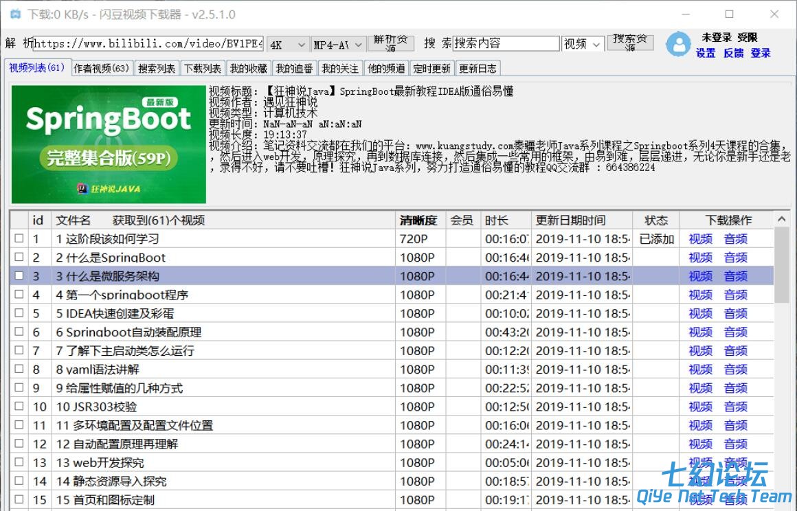The height and width of the screenshot is (511, 797).
Task: Click the app icon in title bar
Action: point(16,14)
